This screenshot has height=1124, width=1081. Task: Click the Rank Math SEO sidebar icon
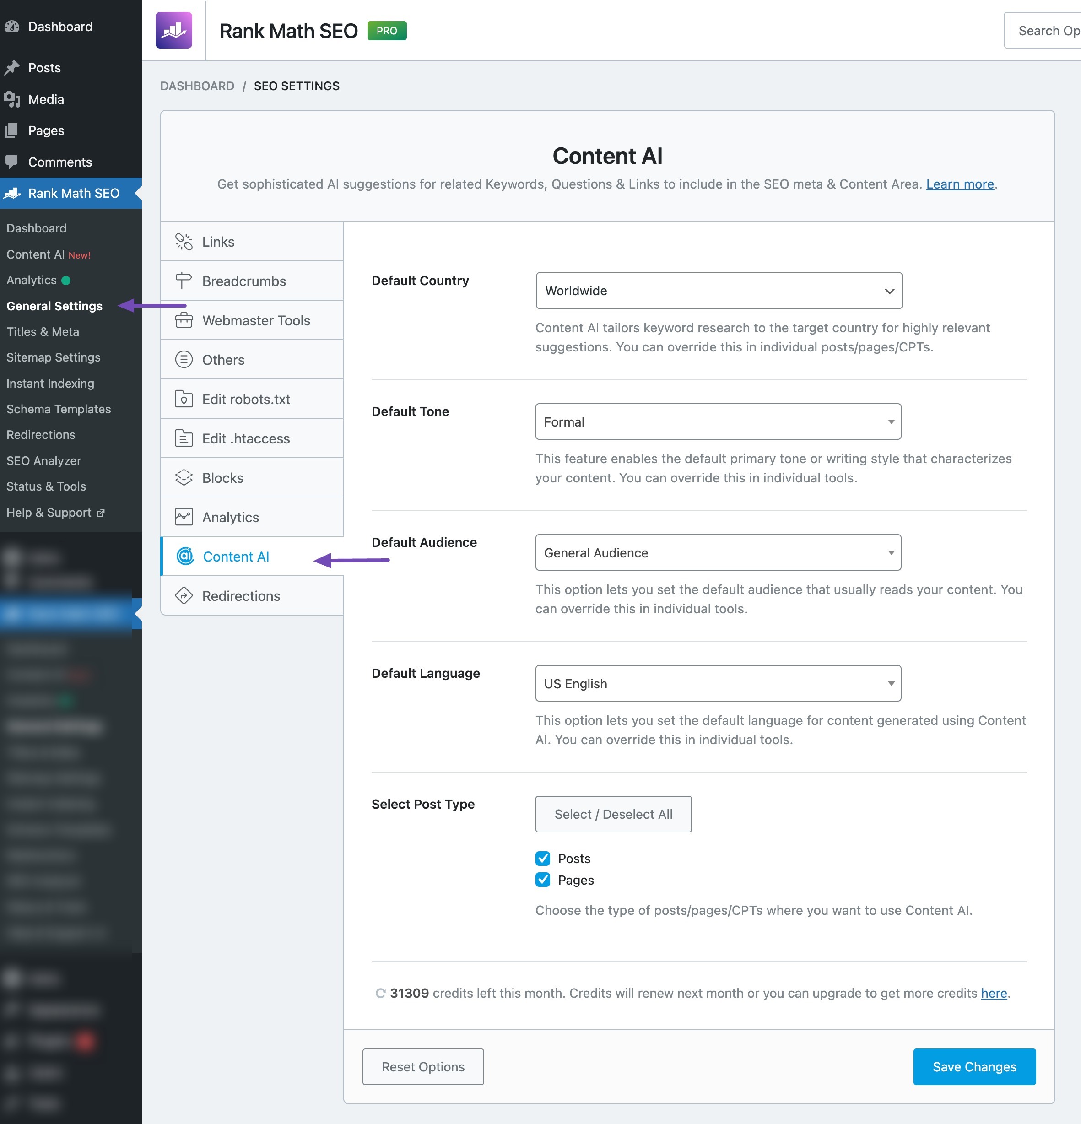[x=12, y=193]
